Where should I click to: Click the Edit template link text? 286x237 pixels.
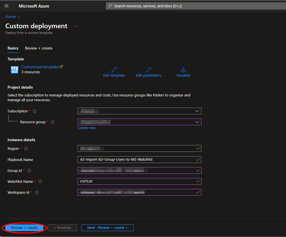[114, 75]
